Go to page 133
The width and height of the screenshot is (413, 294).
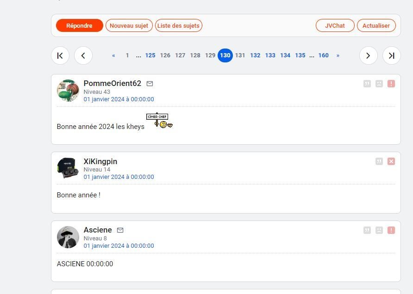(270, 55)
